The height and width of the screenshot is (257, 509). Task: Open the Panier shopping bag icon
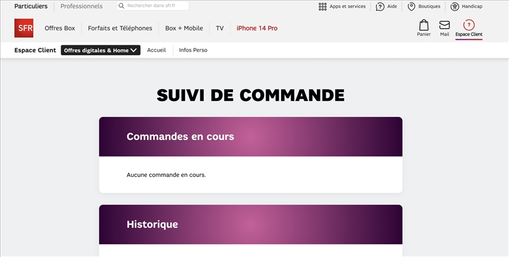(424, 25)
